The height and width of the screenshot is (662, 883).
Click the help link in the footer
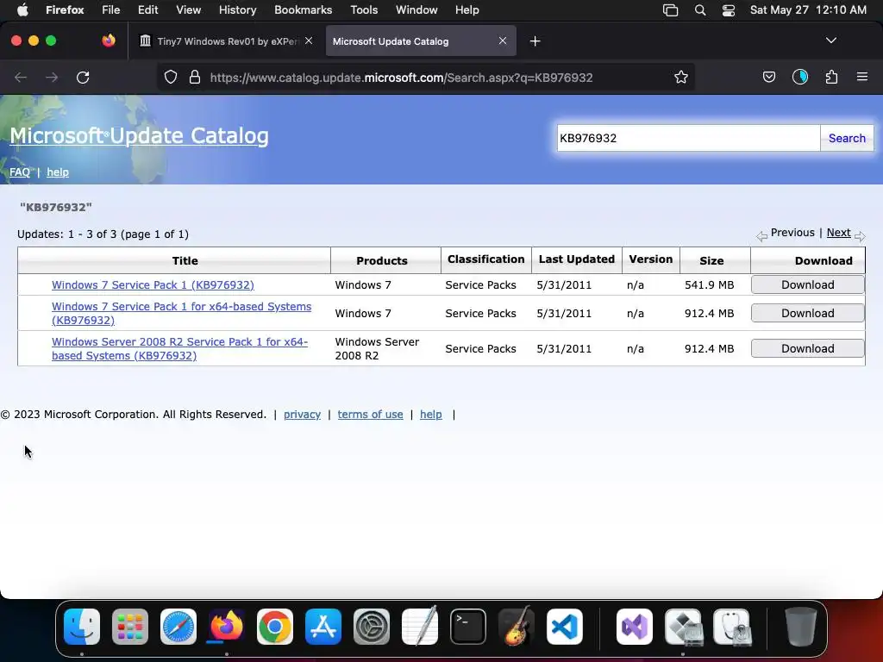pyautogui.click(x=431, y=415)
